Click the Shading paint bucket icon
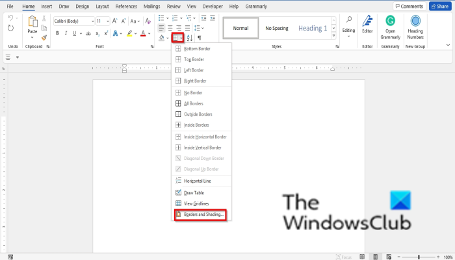 coord(162,38)
